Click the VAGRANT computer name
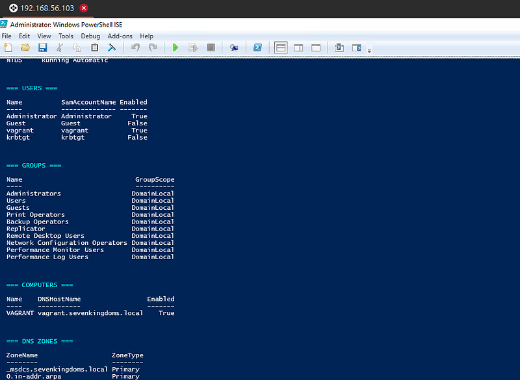This screenshot has height=380, width=520. (x=20, y=313)
